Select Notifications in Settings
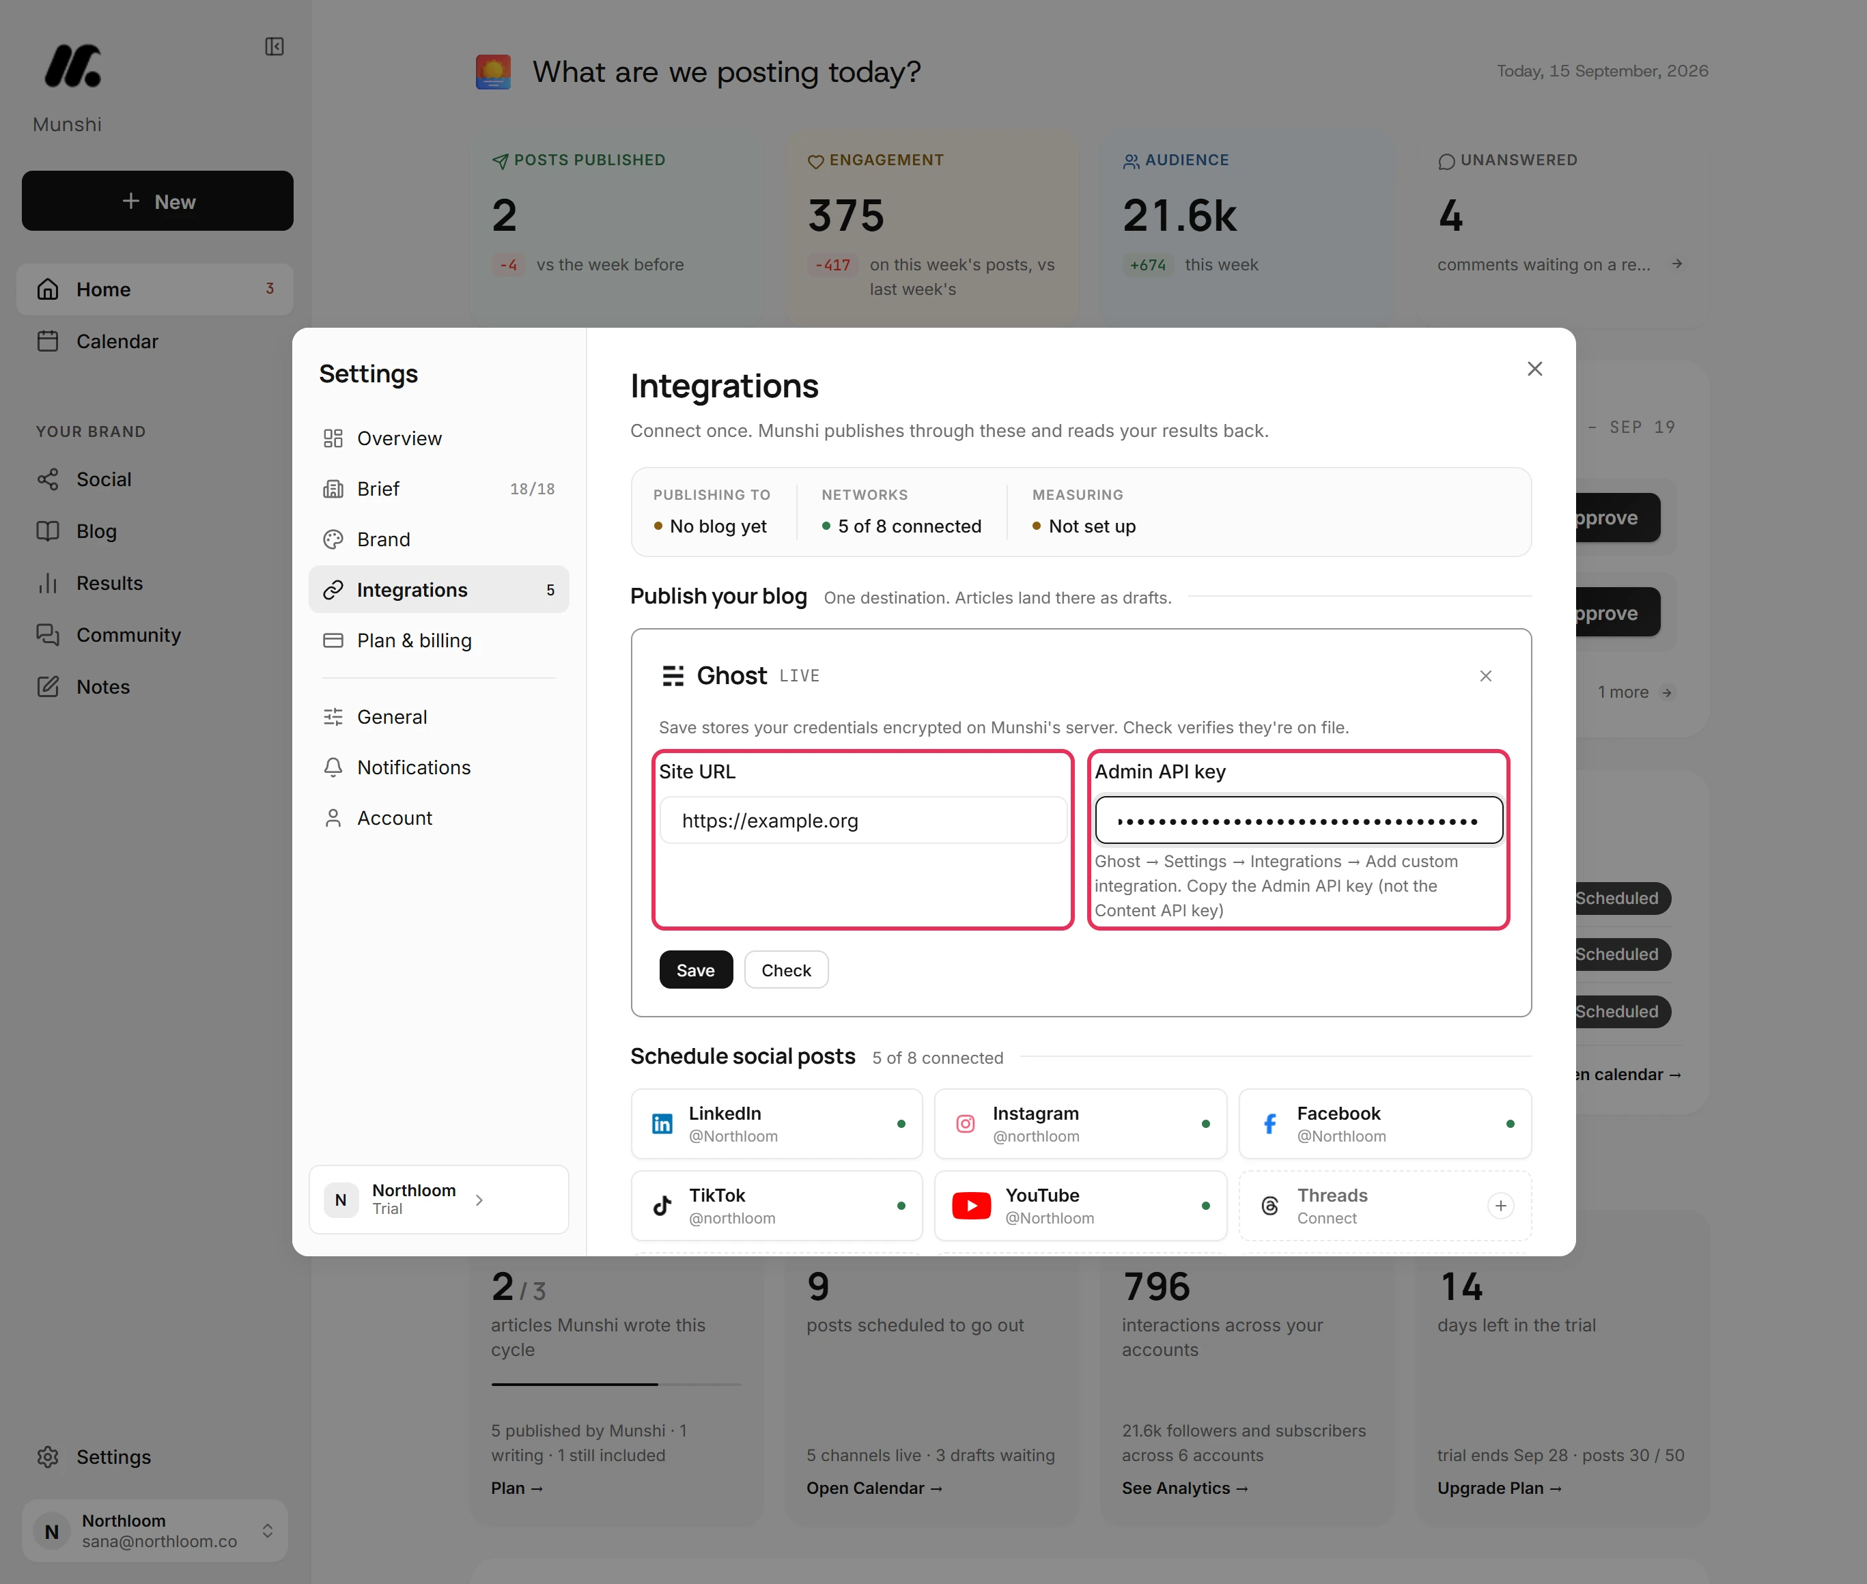Screen dimensions: 1867x1584 (438, 767)
